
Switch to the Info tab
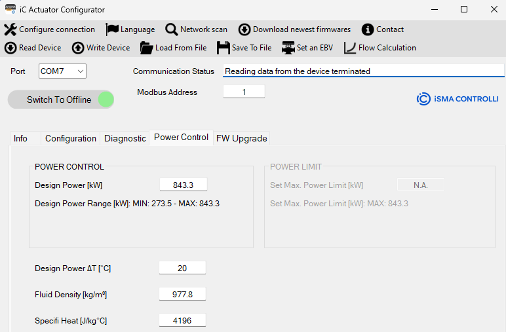click(25, 138)
